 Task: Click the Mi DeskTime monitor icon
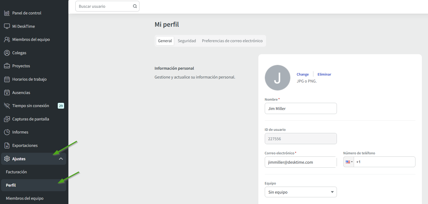(7, 26)
